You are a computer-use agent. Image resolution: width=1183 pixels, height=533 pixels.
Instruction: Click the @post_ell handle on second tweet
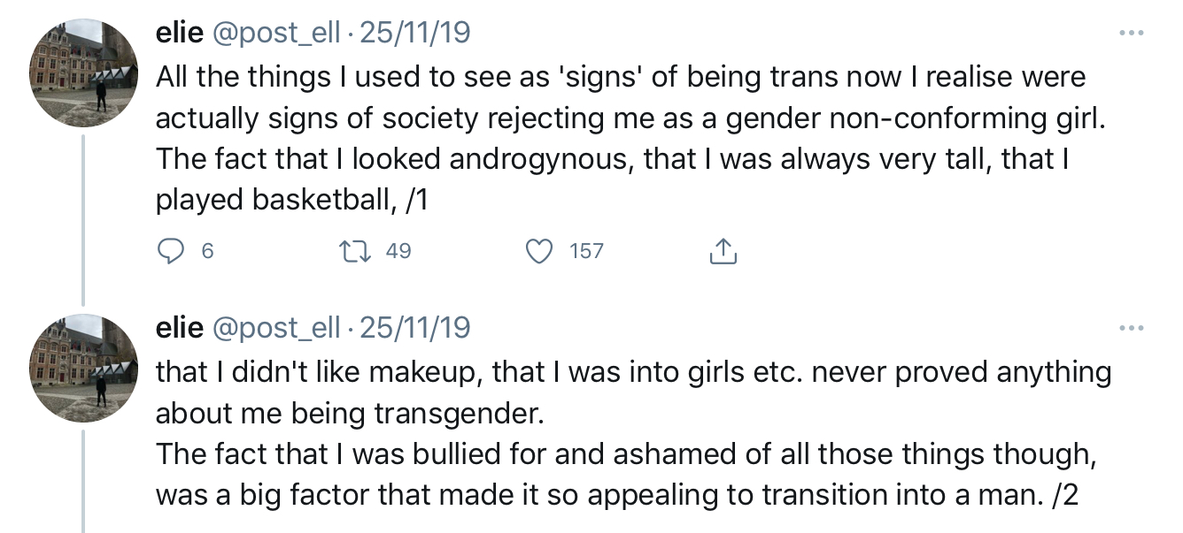tap(275, 329)
